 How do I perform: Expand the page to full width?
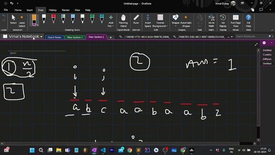click(256, 44)
